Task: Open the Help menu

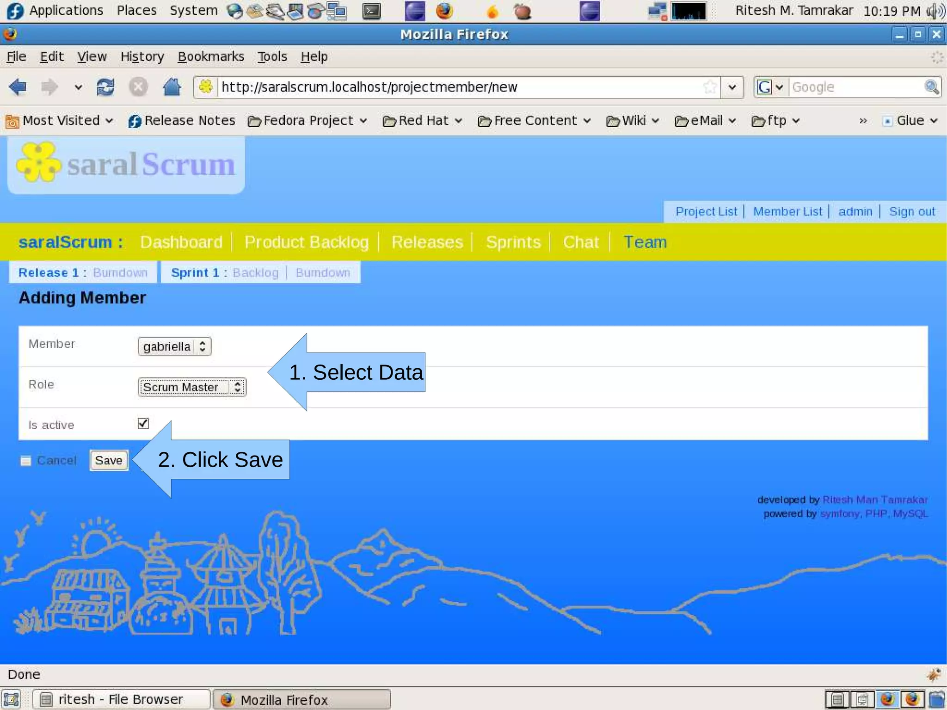Action: tap(314, 56)
